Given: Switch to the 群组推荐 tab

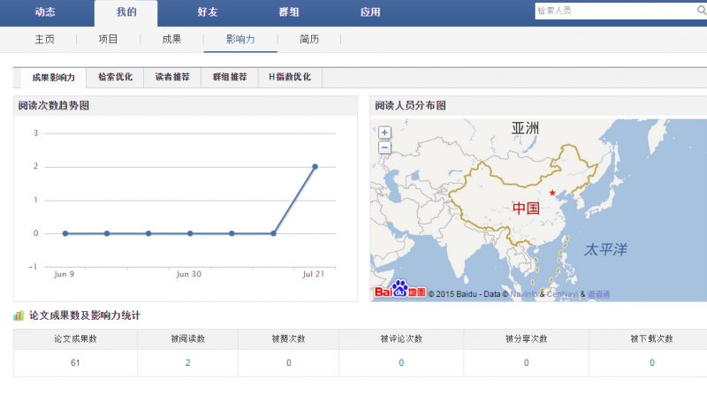Looking at the screenshot, I should (230, 77).
